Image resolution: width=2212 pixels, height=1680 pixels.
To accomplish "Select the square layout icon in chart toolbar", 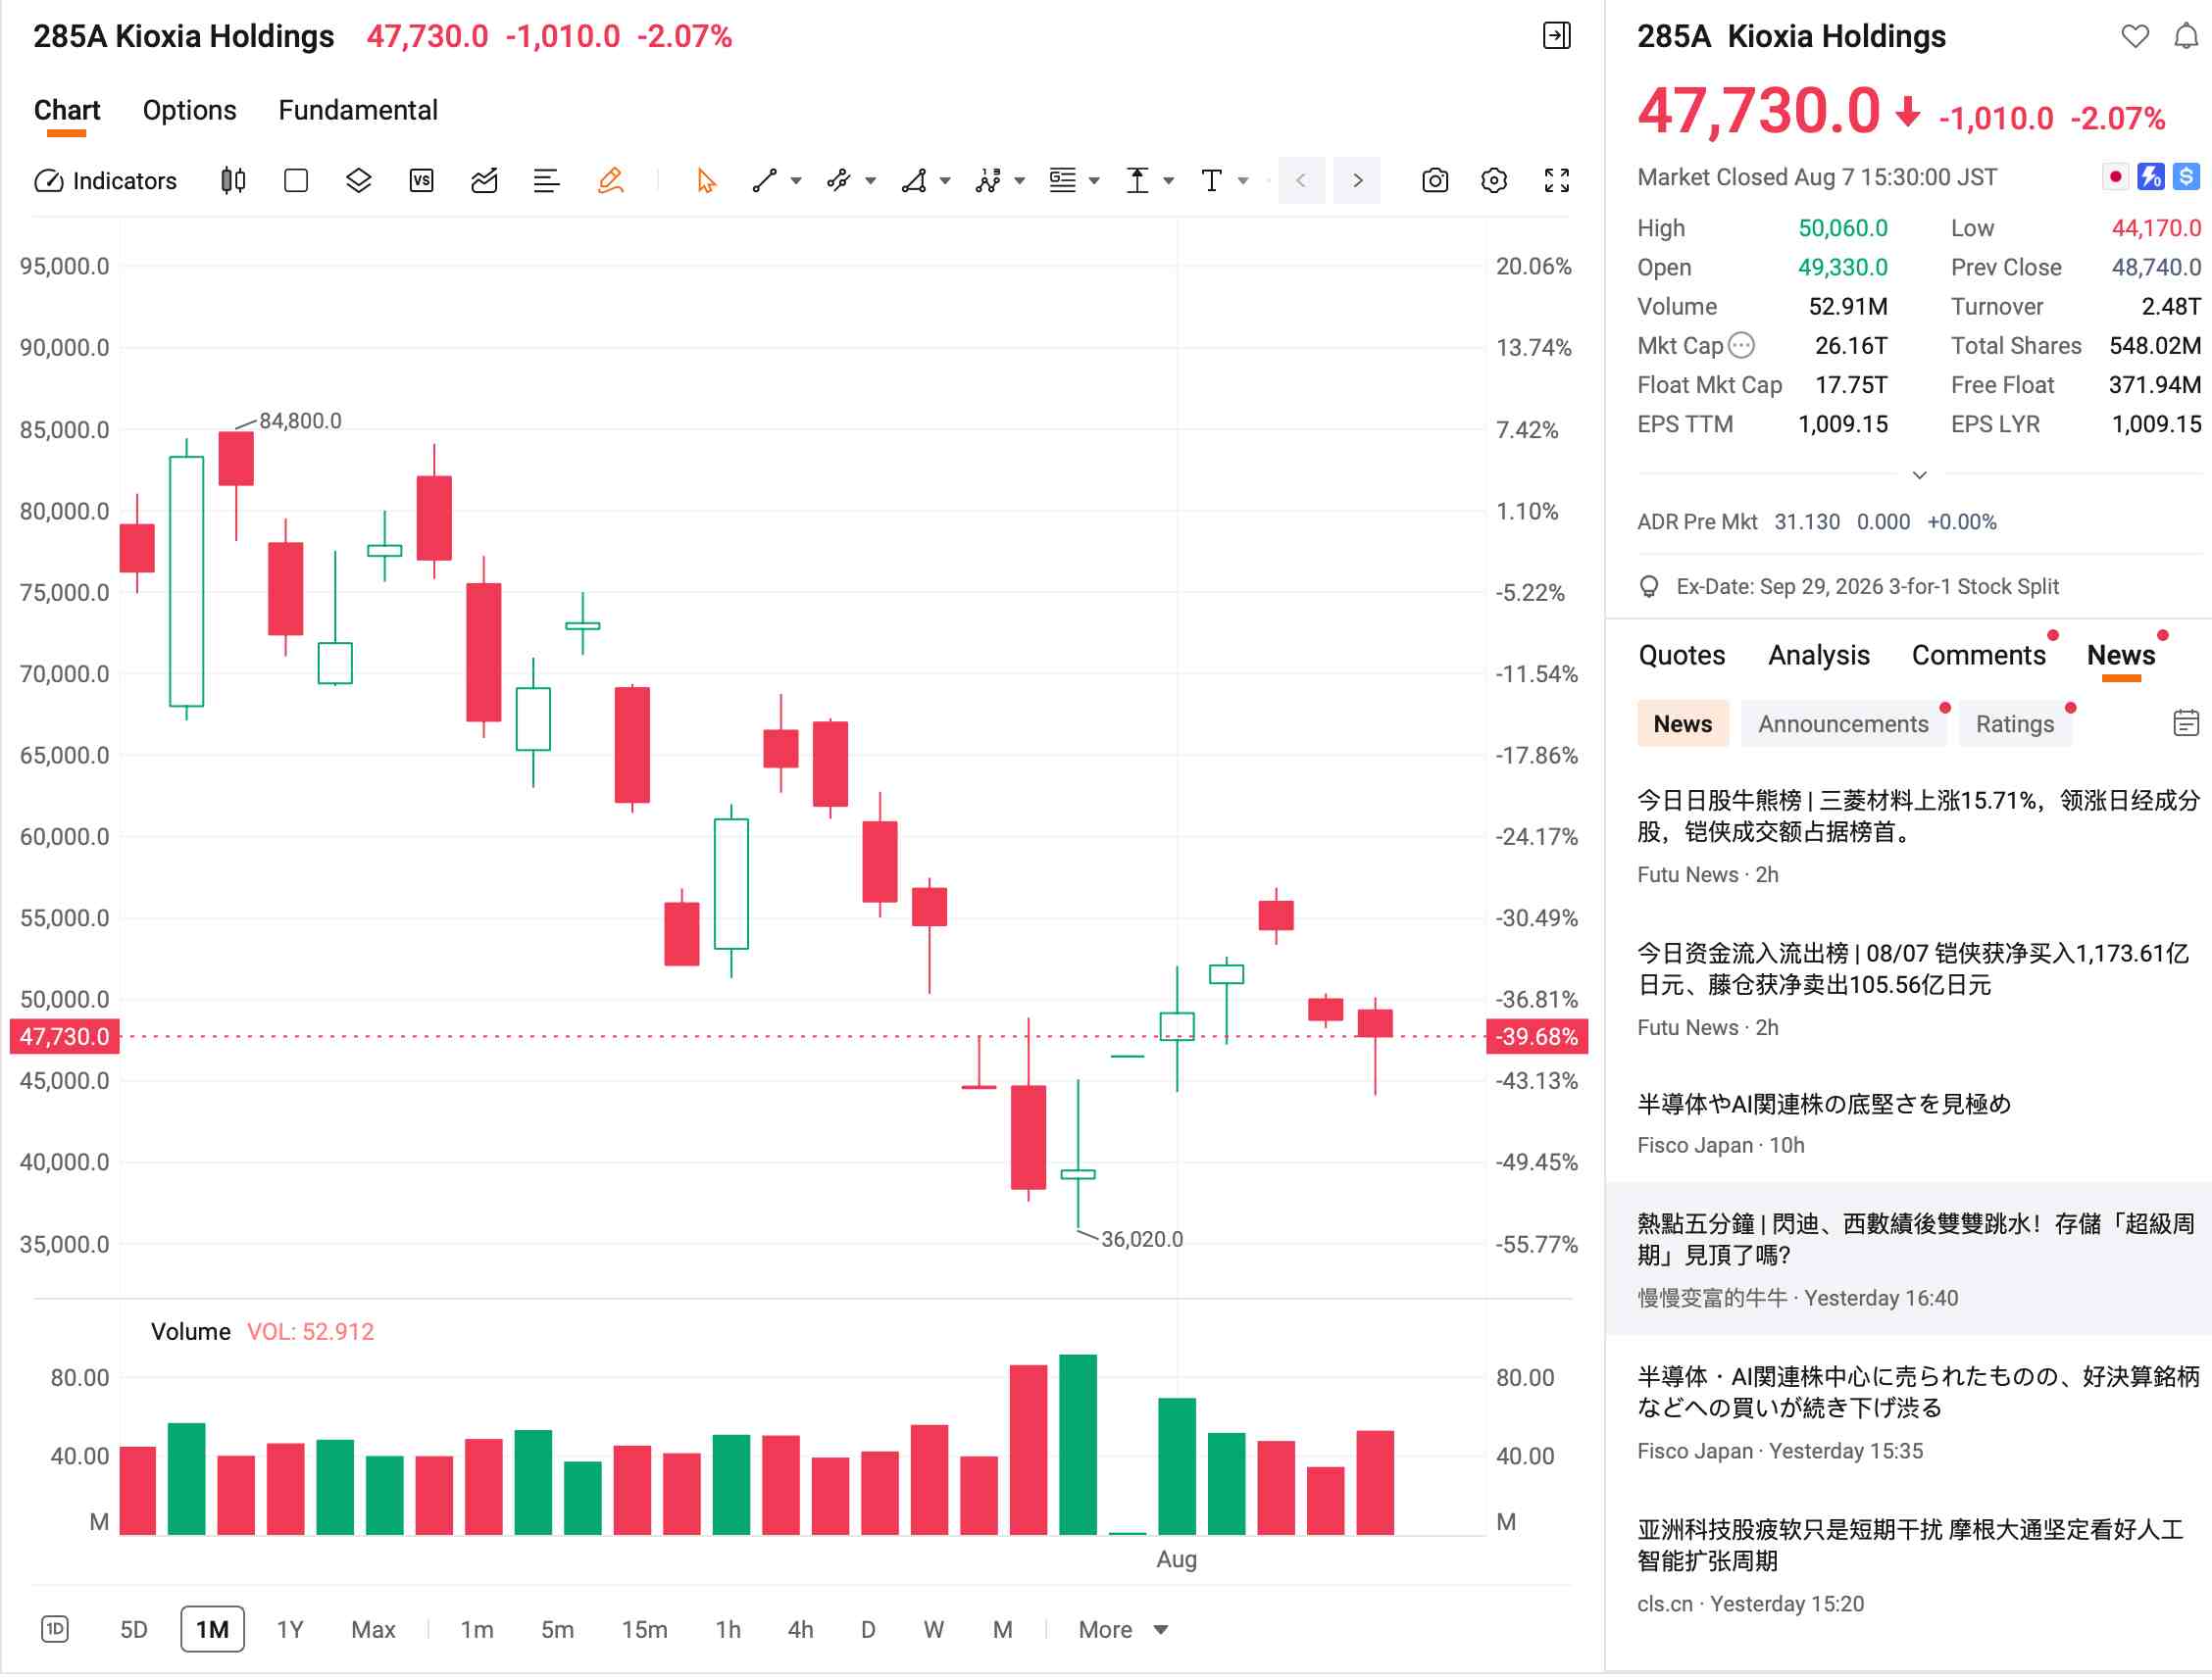I will pos(296,181).
